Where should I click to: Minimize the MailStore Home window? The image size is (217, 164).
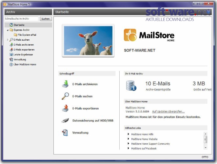click(x=195, y=4)
